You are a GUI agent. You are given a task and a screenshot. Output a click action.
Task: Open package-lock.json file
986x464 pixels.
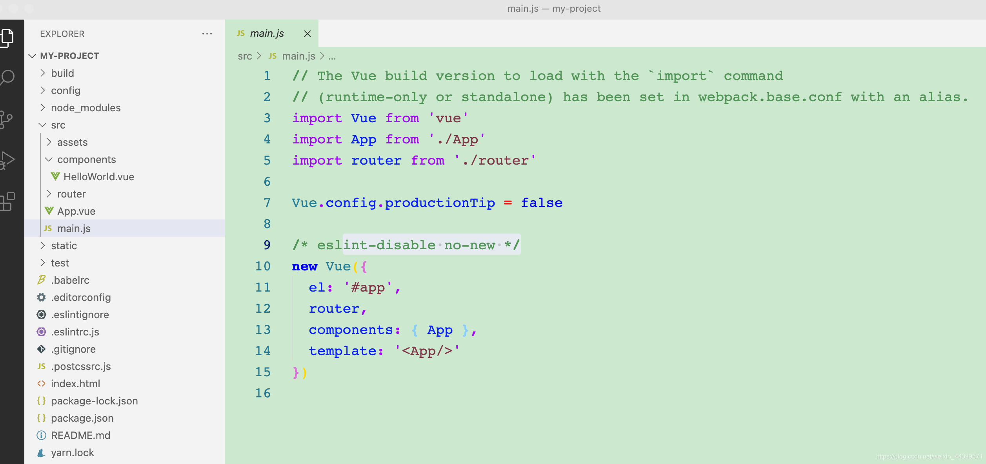pos(125,401)
